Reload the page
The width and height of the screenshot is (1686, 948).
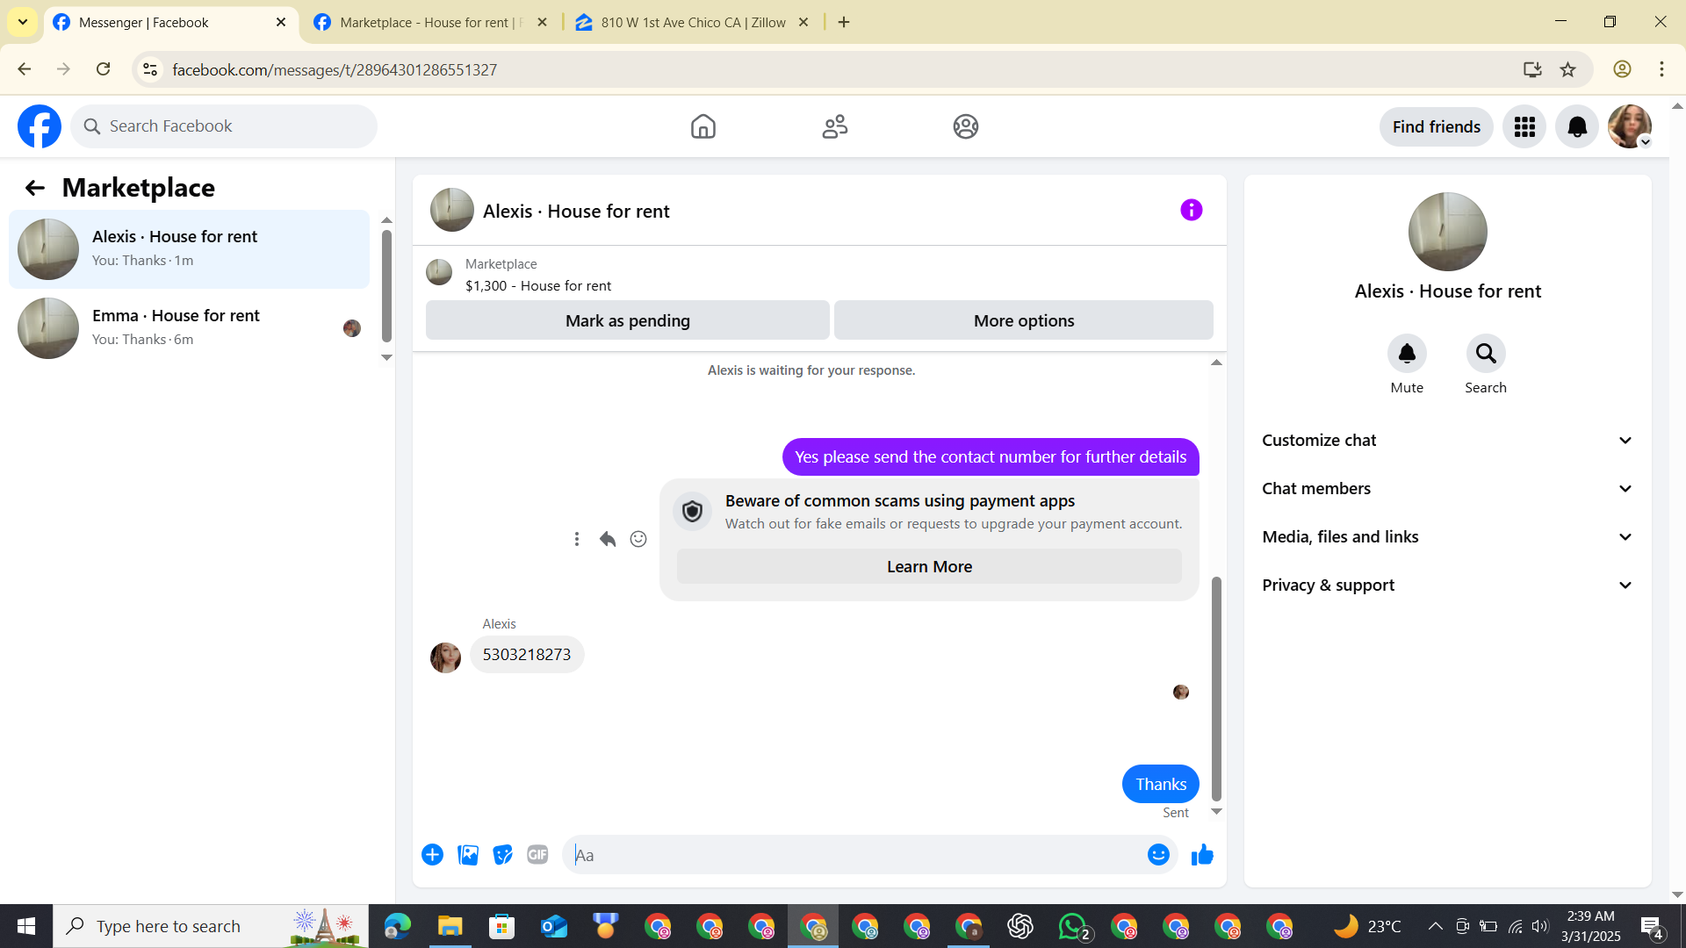[103, 68]
